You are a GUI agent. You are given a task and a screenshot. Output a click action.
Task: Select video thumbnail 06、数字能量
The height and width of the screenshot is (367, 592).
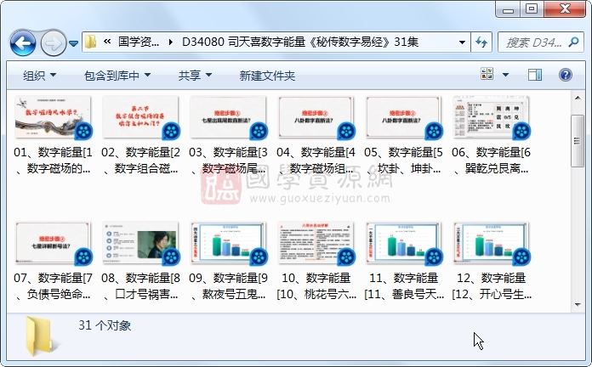tap(491, 117)
